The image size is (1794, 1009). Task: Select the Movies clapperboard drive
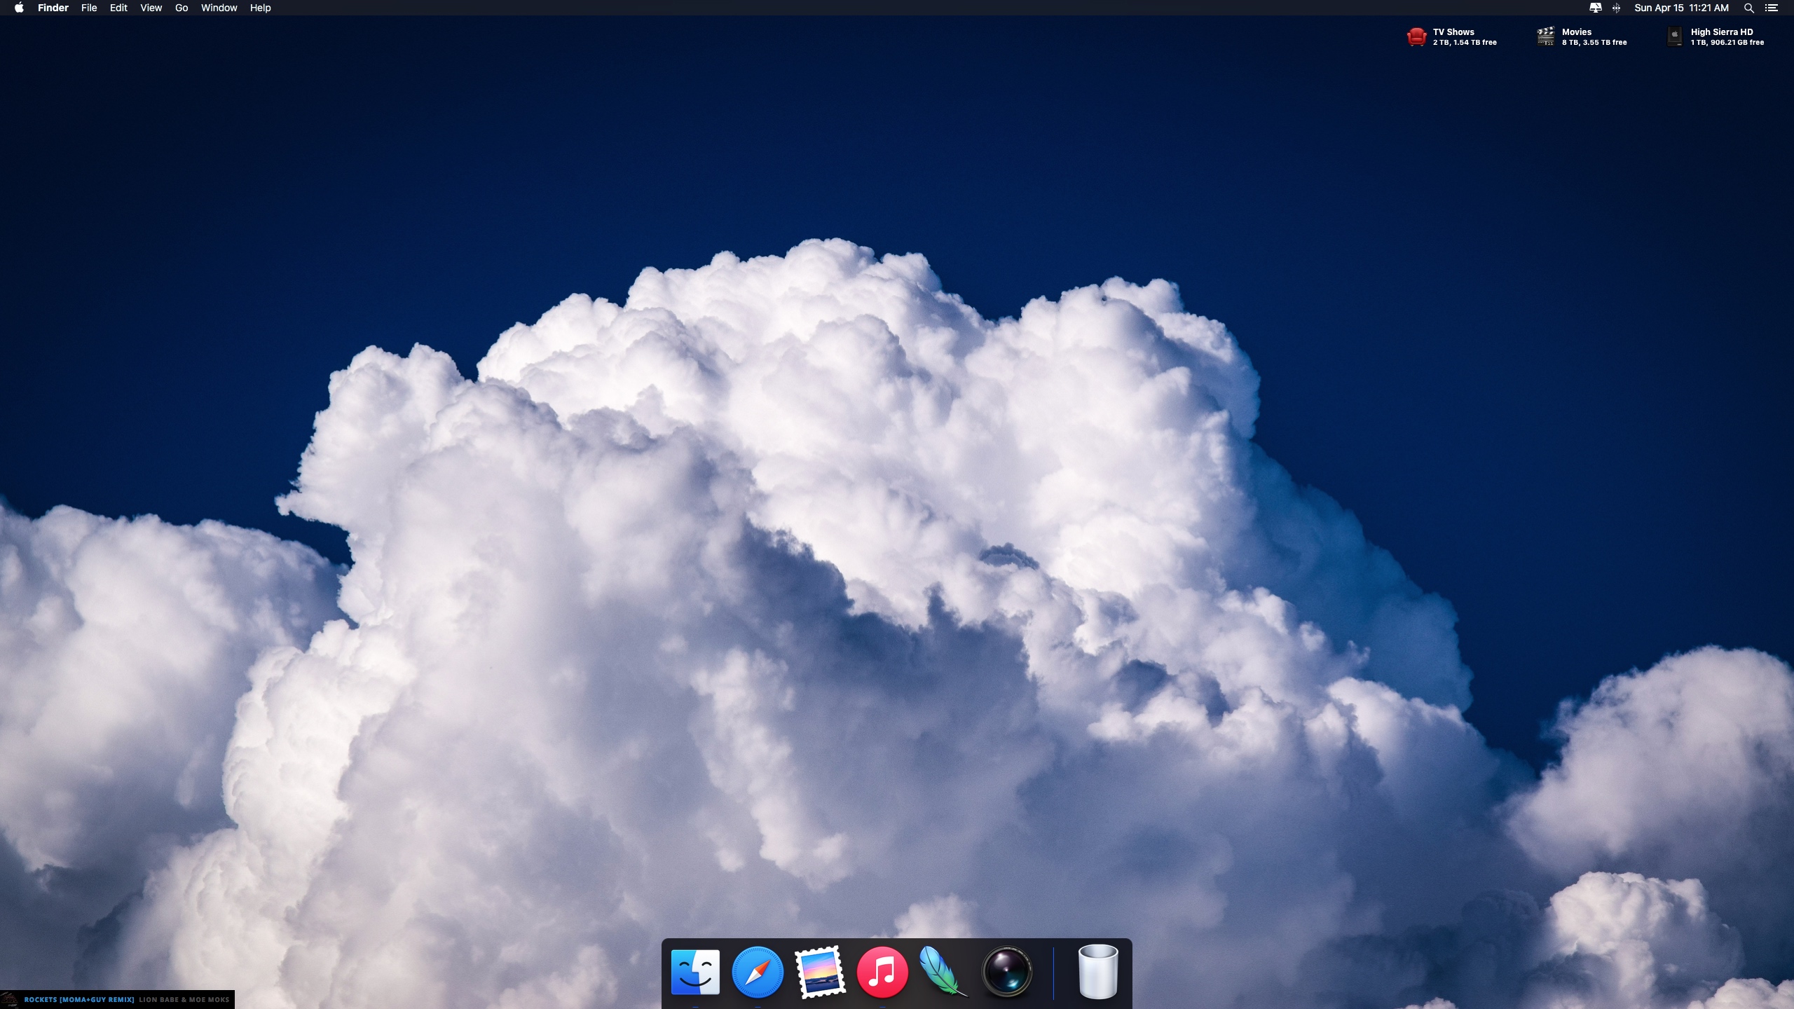(1545, 36)
